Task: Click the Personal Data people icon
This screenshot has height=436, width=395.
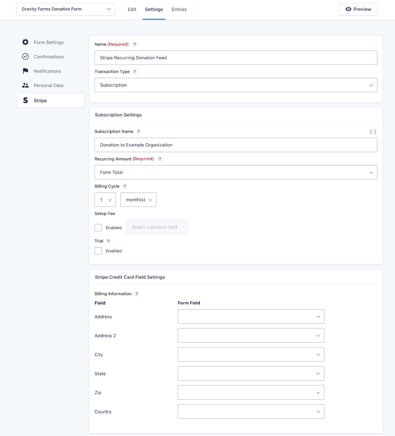Action: pos(25,85)
